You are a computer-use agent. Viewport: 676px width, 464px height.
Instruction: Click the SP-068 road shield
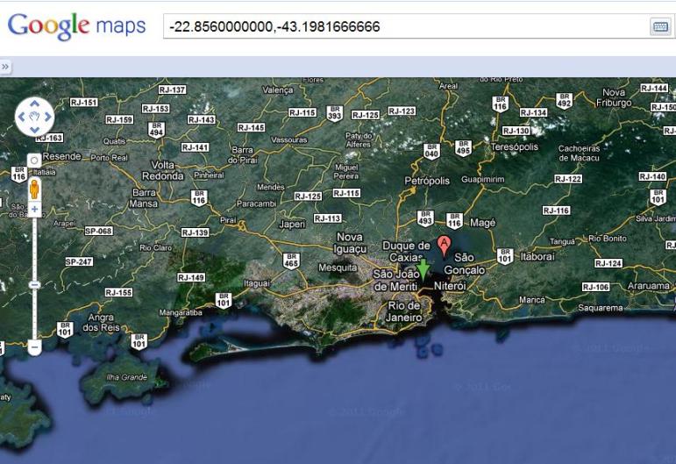point(98,231)
